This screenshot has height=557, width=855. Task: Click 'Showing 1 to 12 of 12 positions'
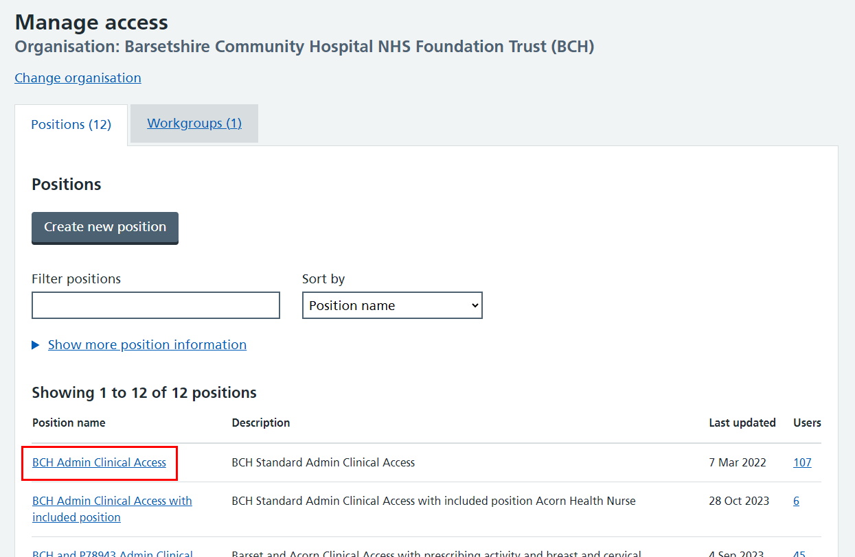click(x=144, y=392)
